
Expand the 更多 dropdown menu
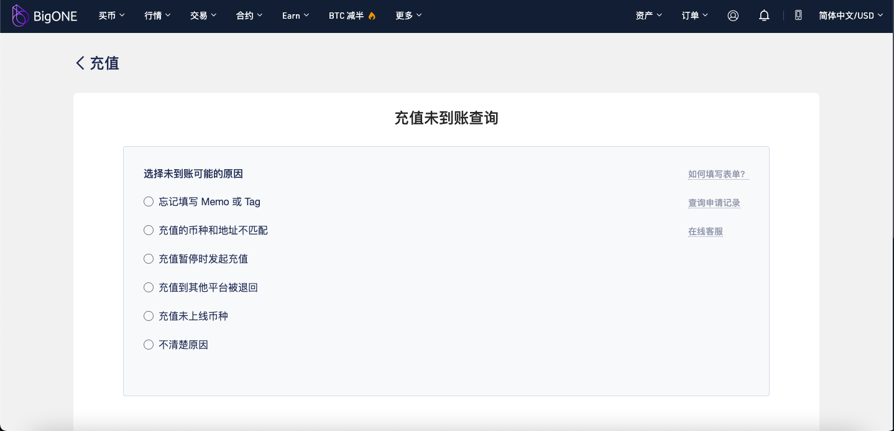409,16
